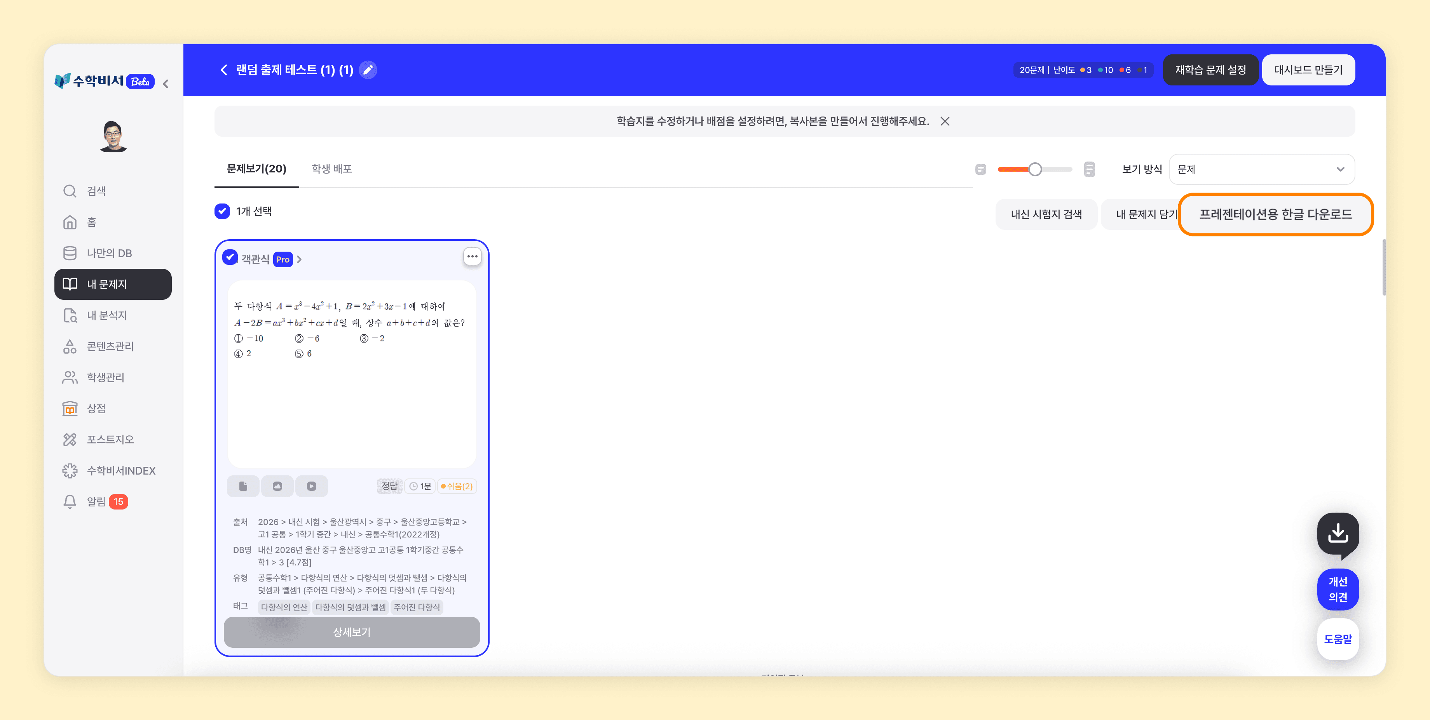Open 포스트지오 in the sidebar
Image resolution: width=1430 pixels, height=720 pixels.
pyautogui.click(x=113, y=439)
